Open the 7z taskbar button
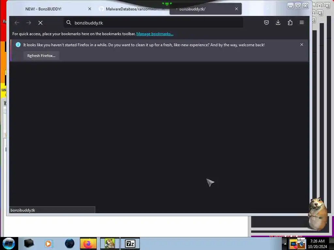The height and width of the screenshot is (250, 334). tap(130, 243)
